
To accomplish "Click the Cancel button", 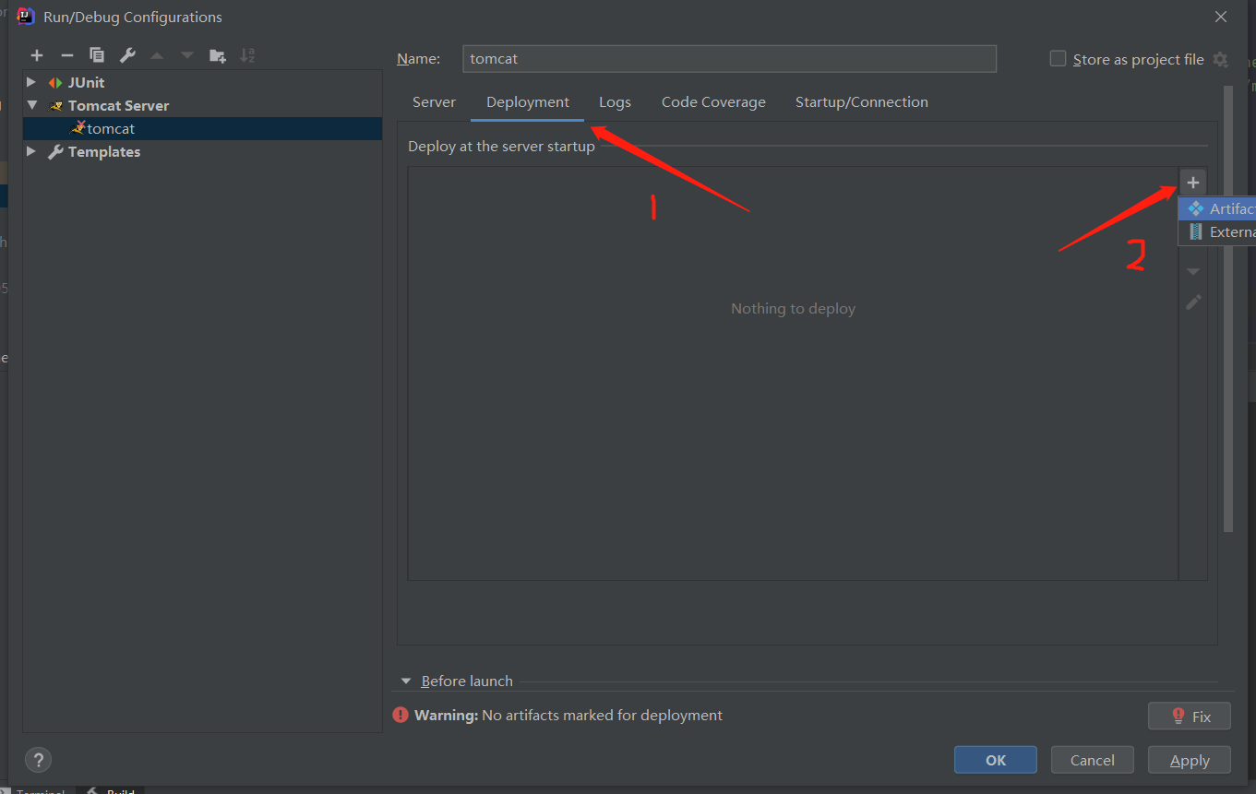I will [x=1093, y=761].
